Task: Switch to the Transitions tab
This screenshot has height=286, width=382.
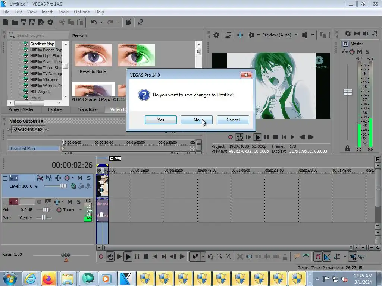Action: (x=87, y=109)
